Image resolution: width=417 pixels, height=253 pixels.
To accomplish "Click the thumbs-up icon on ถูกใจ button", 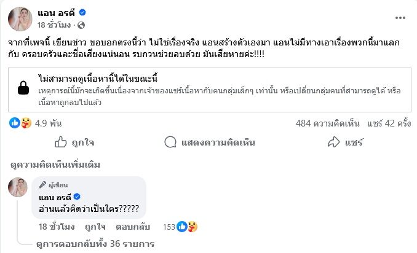I will point(61,142).
